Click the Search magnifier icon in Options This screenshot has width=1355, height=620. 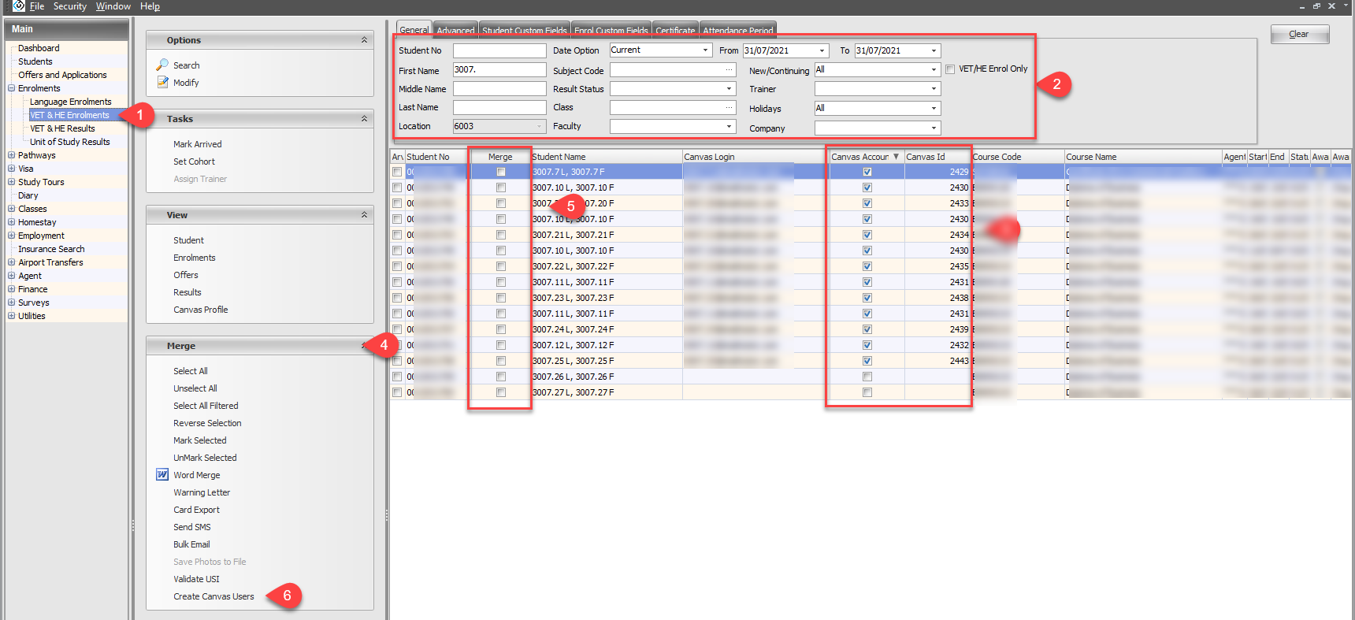coord(162,65)
